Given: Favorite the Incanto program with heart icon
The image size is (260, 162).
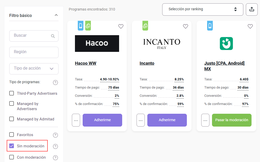Looking at the screenshot, I should coord(186,26).
